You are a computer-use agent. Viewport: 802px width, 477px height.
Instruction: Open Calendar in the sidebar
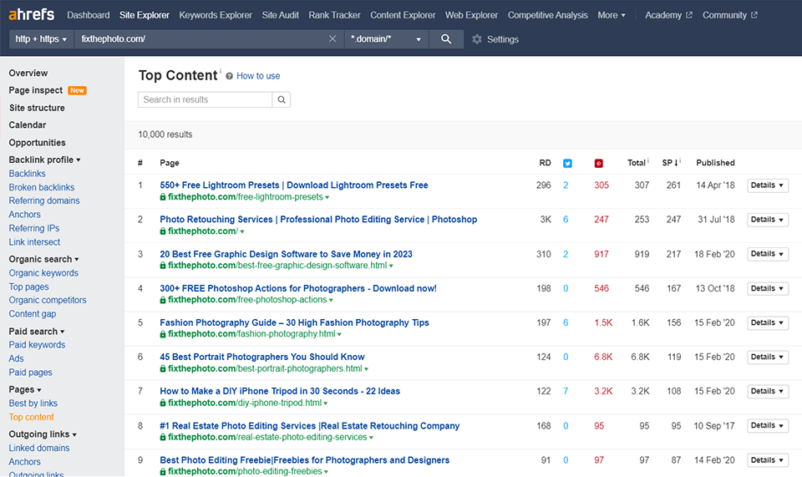(x=27, y=125)
